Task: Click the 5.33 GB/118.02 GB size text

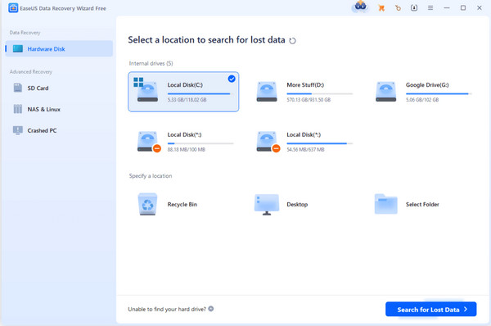Action: tap(187, 100)
